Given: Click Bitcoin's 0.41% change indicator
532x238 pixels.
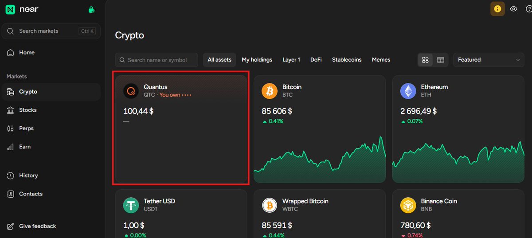Looking at the screenshot, I should [x=273, y=121].
